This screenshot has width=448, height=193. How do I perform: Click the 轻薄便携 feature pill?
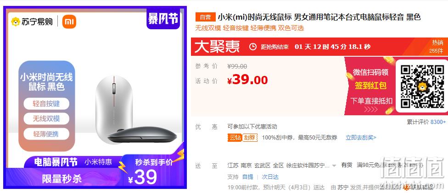click(x=46, y=134)
